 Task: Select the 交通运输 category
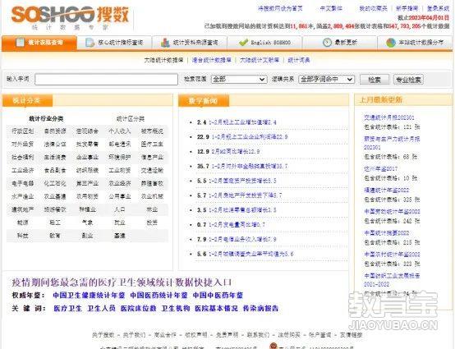coord(152,170)
